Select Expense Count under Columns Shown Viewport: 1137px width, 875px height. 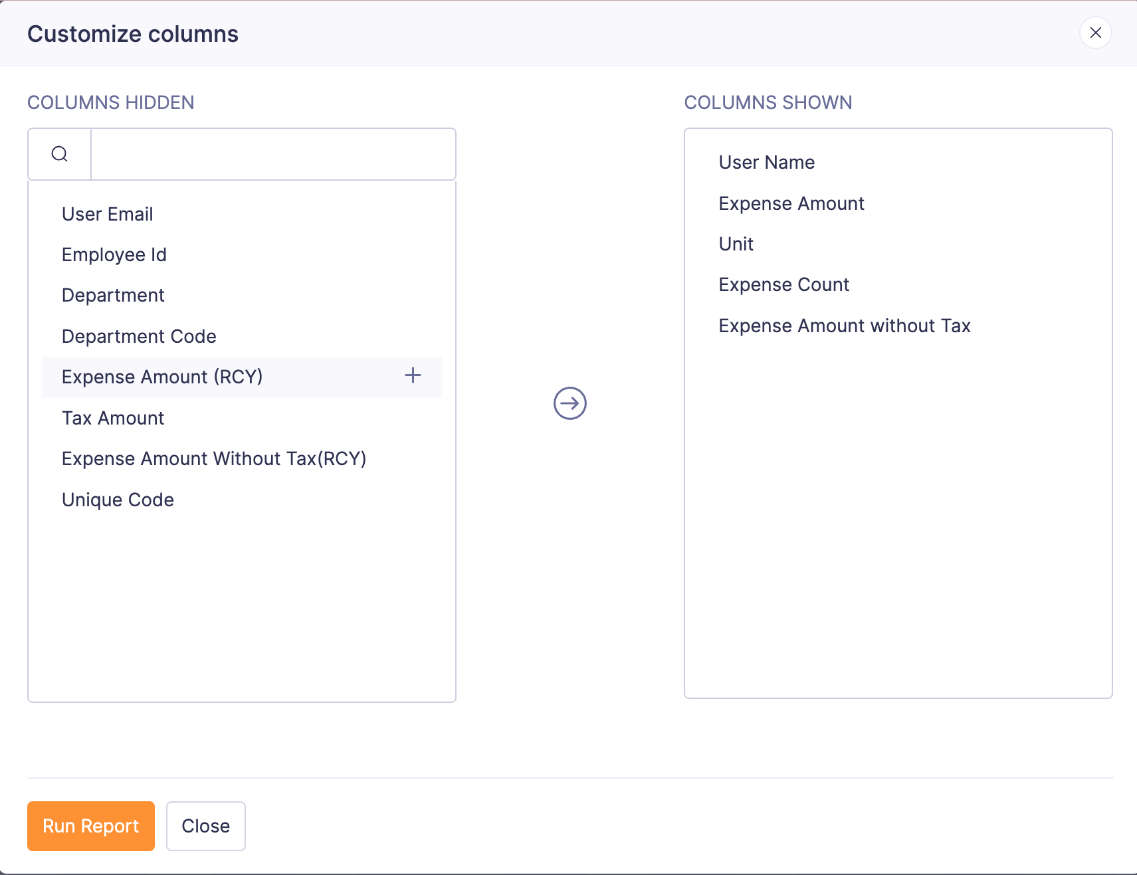tap(783, 284)
